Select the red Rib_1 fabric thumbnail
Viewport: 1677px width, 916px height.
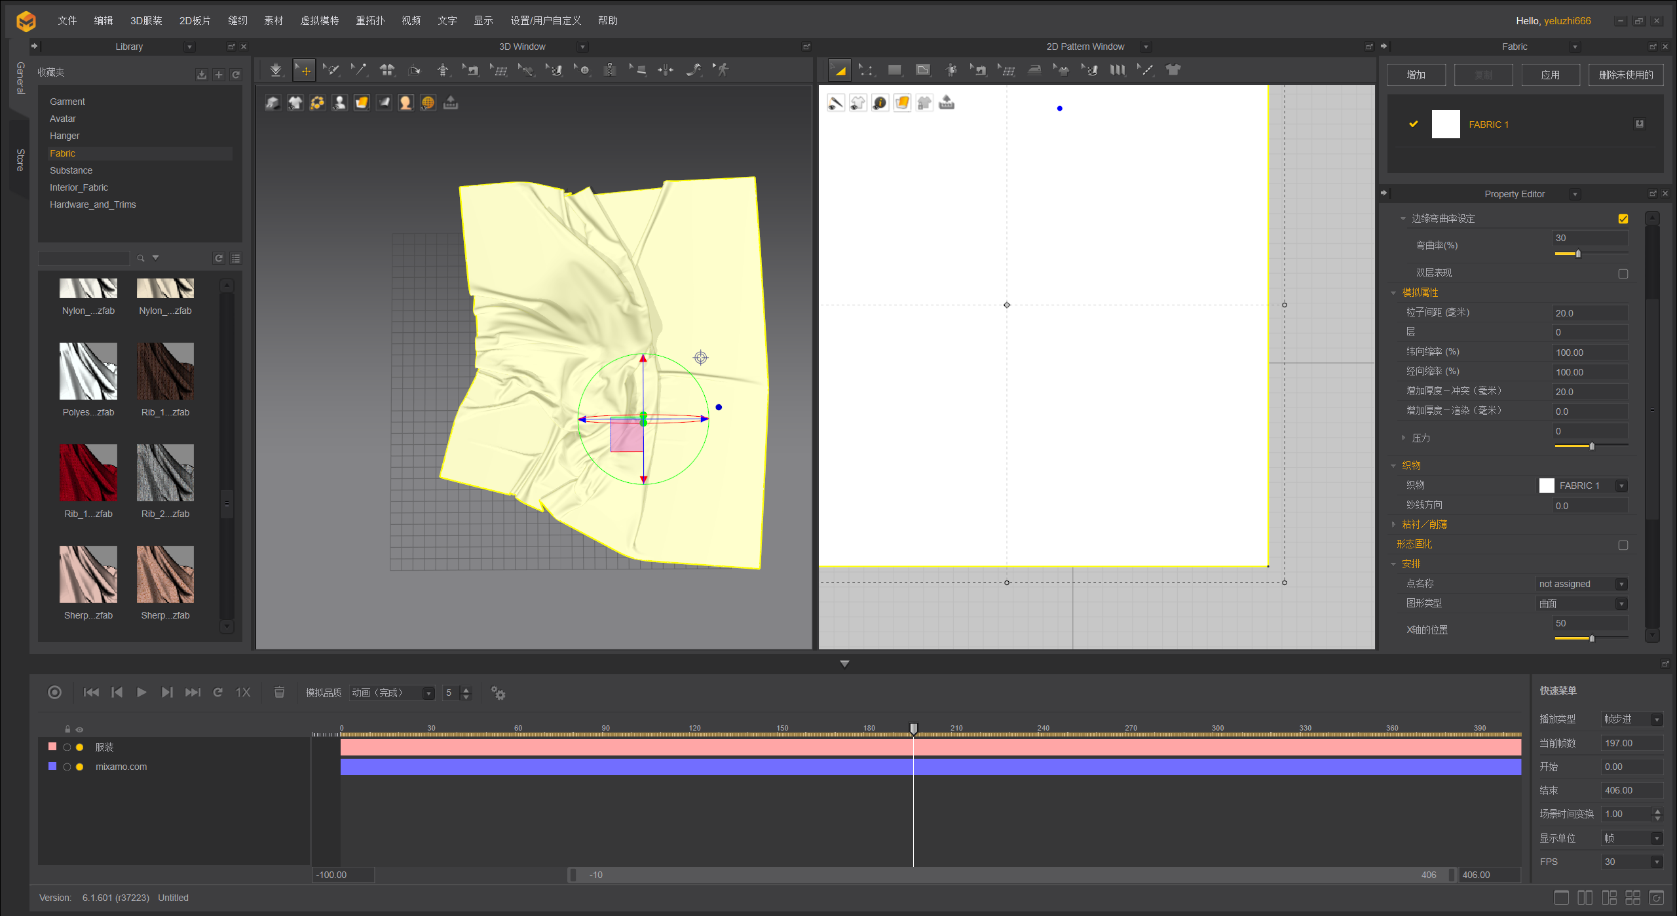88,472
